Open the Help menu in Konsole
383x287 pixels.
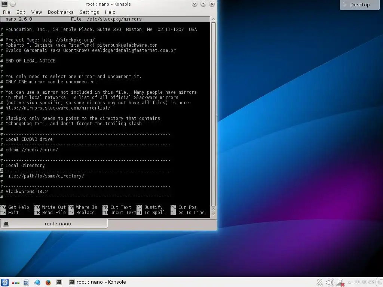[x=110, y=12]
